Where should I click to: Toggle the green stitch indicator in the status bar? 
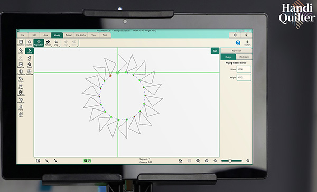pyautogui.click(x=86, y=161)
